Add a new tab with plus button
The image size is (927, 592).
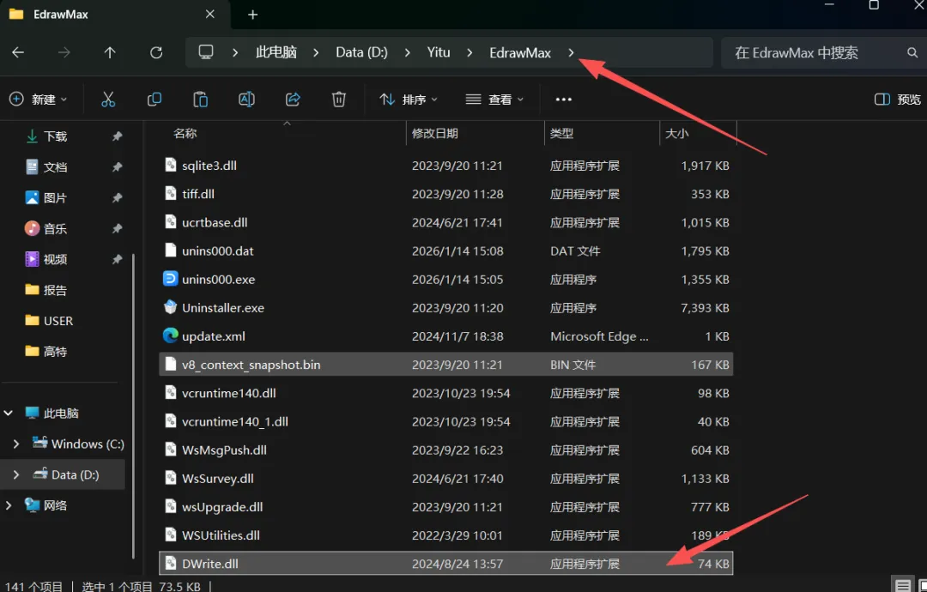click(252, 15)
